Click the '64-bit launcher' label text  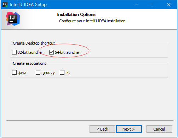click(x=67, y=52)
